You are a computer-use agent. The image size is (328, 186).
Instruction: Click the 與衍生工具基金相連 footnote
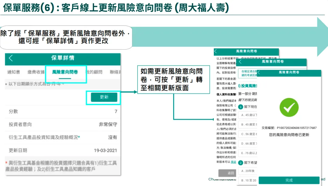[61, 166]
